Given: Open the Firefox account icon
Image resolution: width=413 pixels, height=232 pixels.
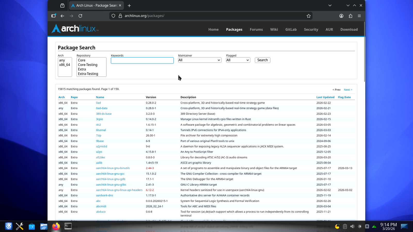Looking at the screenshot, I should pyautogui.click(x=341, y=16).
